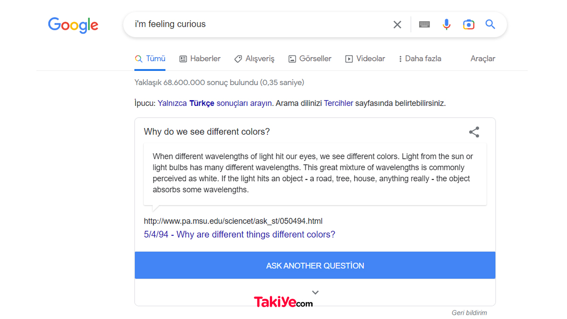Share the fun fact card

474,132
